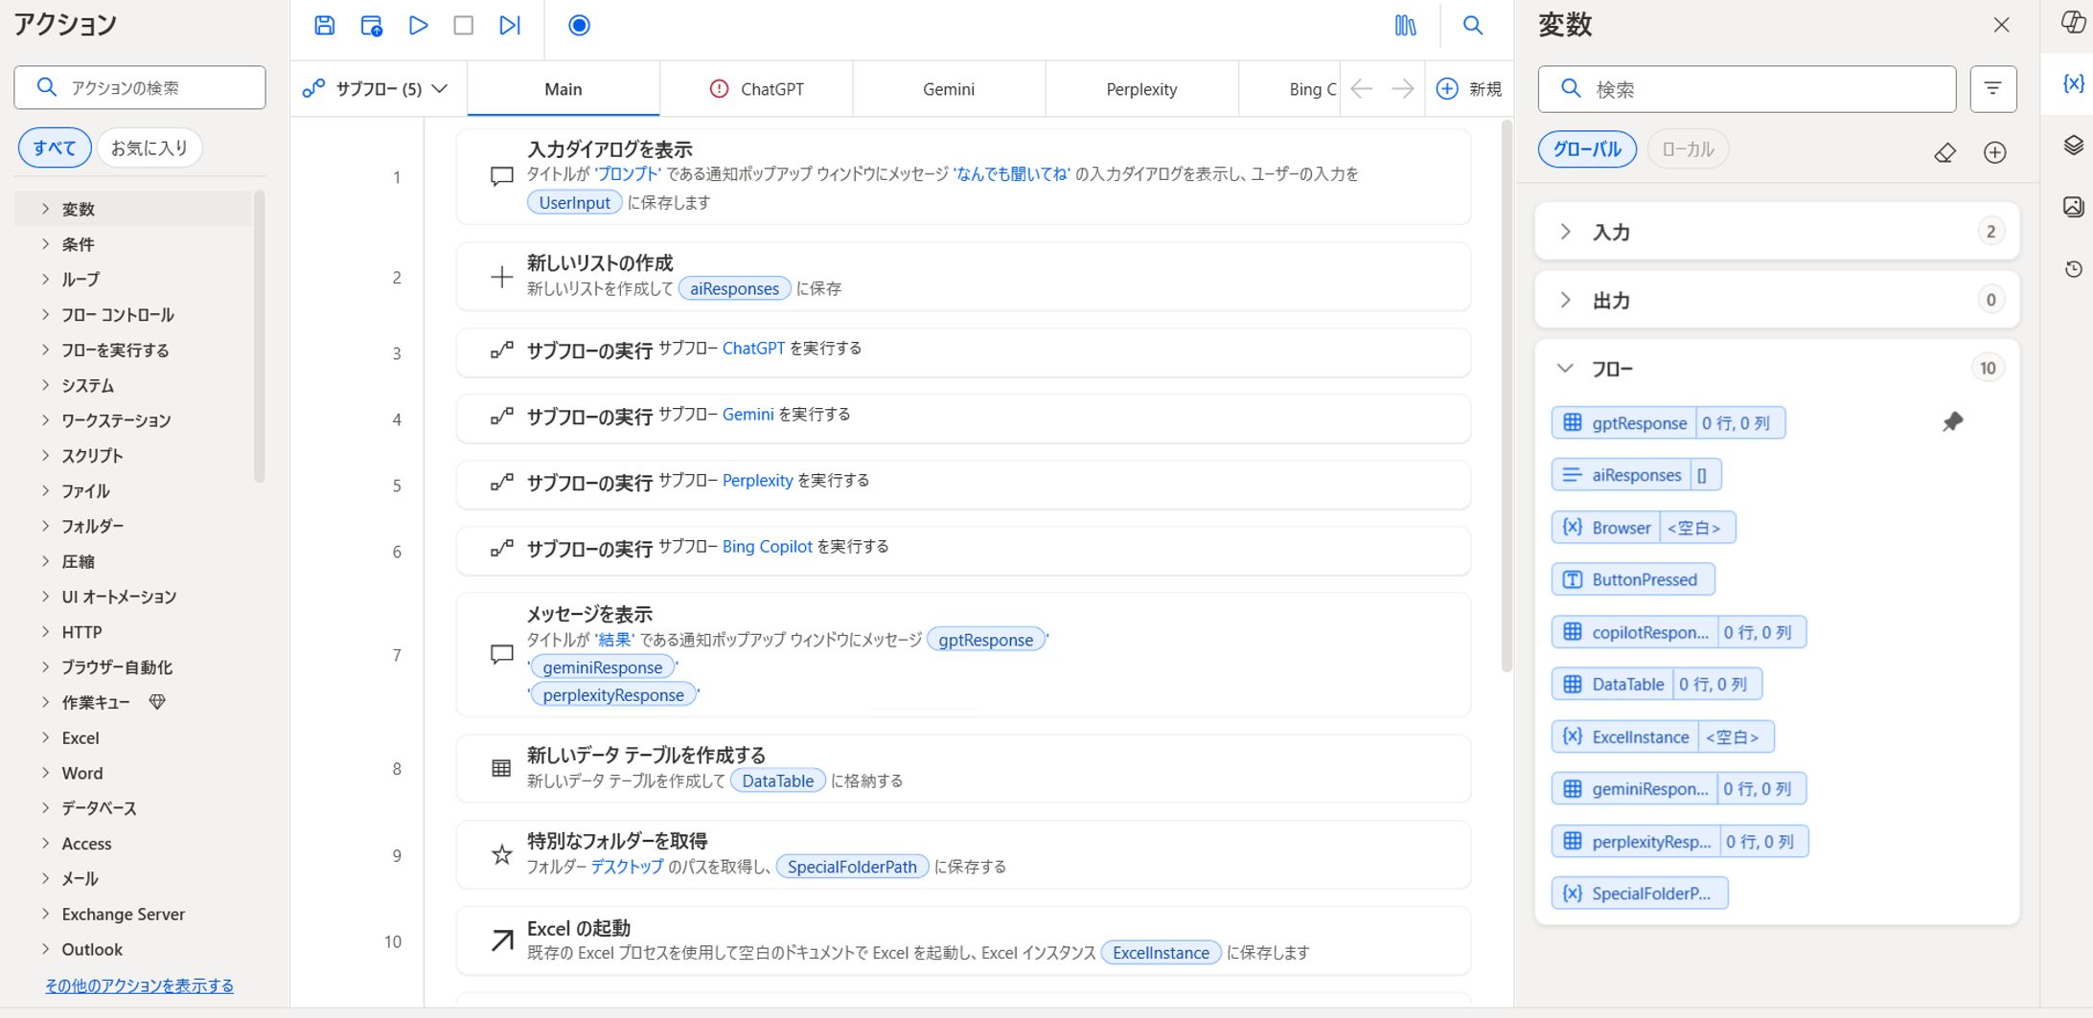Switch variables filter to ローカル
Screen dimensions: 2093x1018
(1688, 149)
